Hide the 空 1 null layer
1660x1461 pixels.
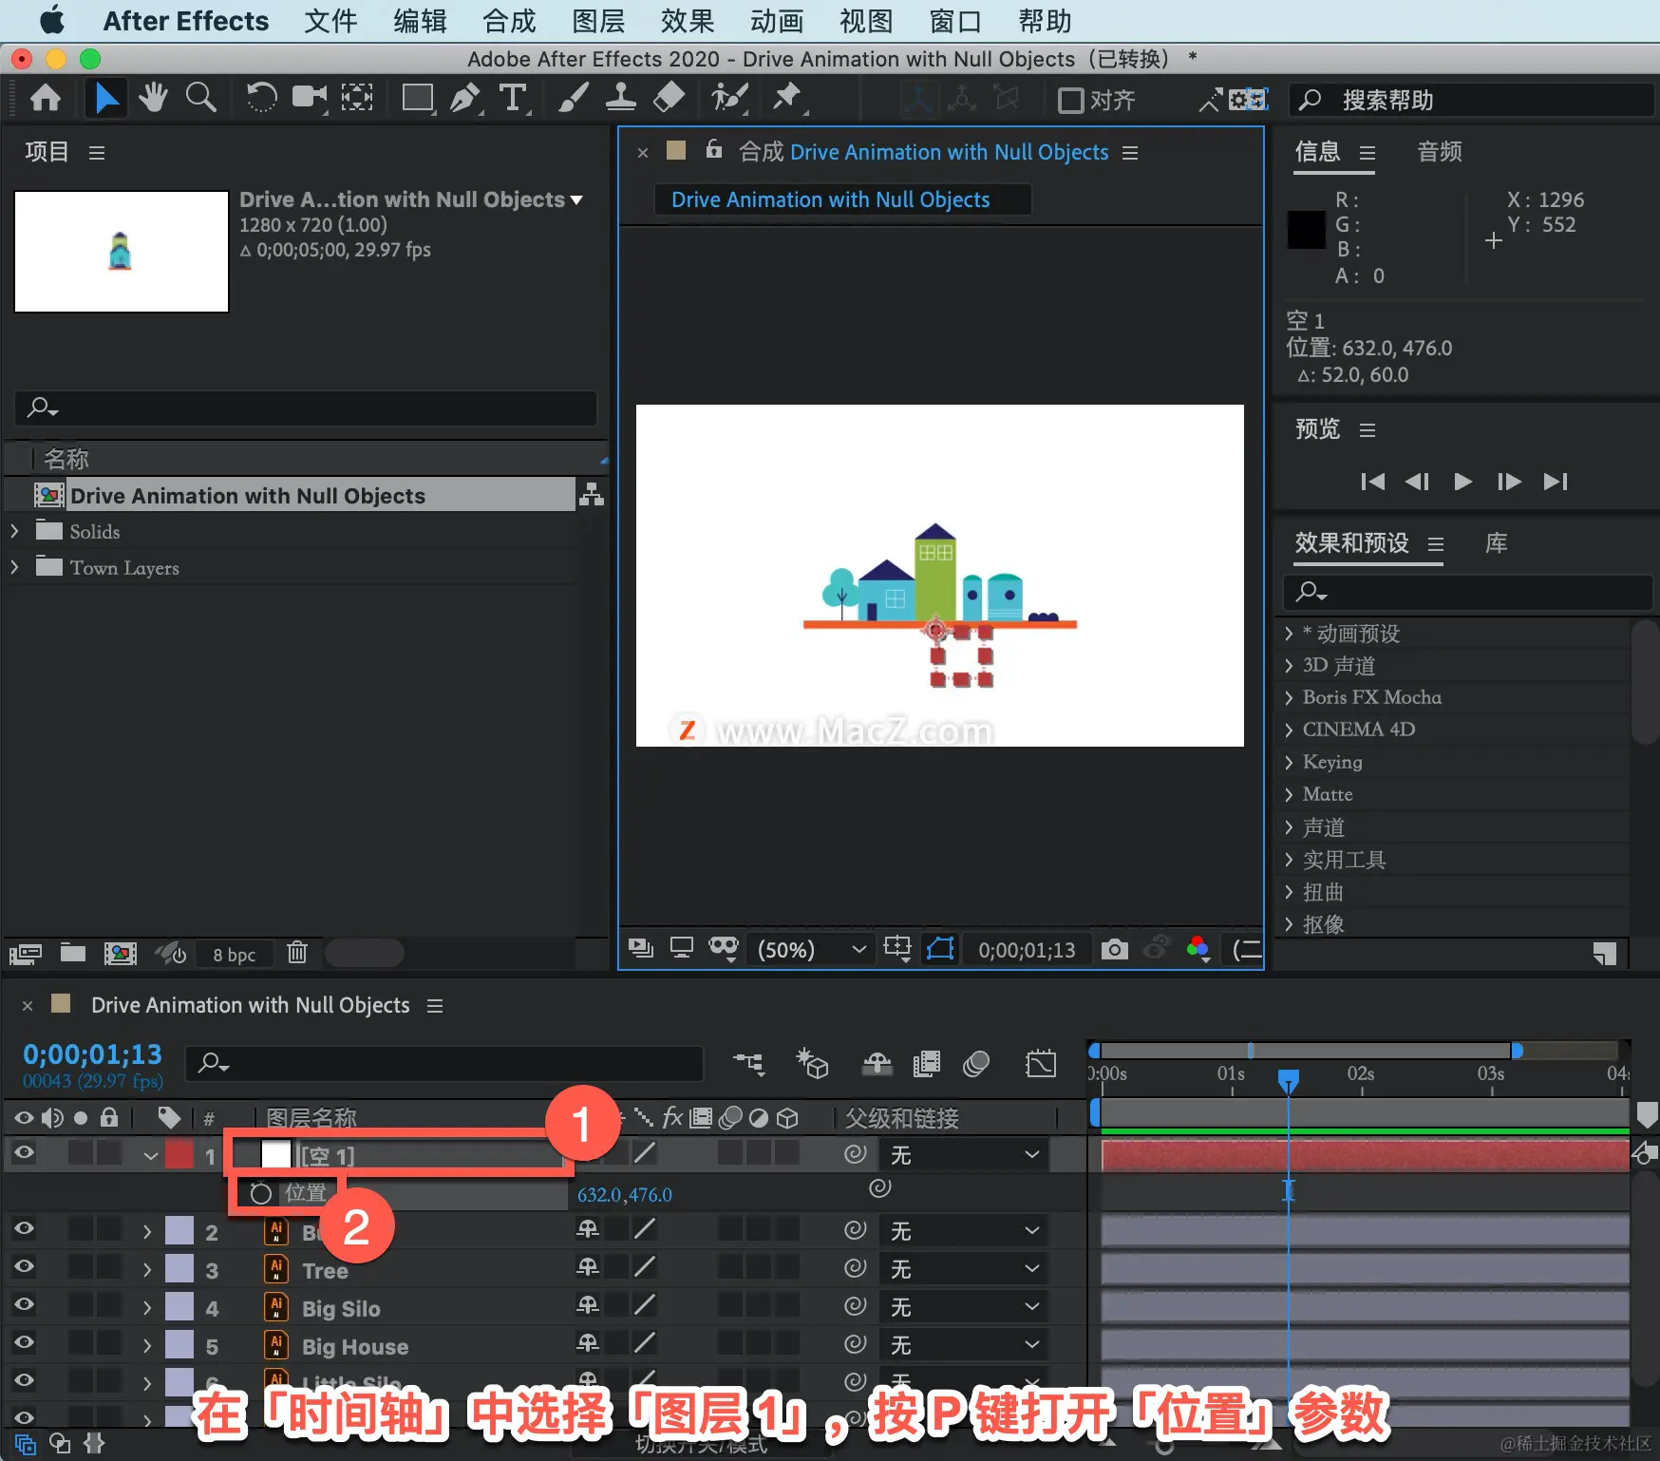click(24, 1154)
